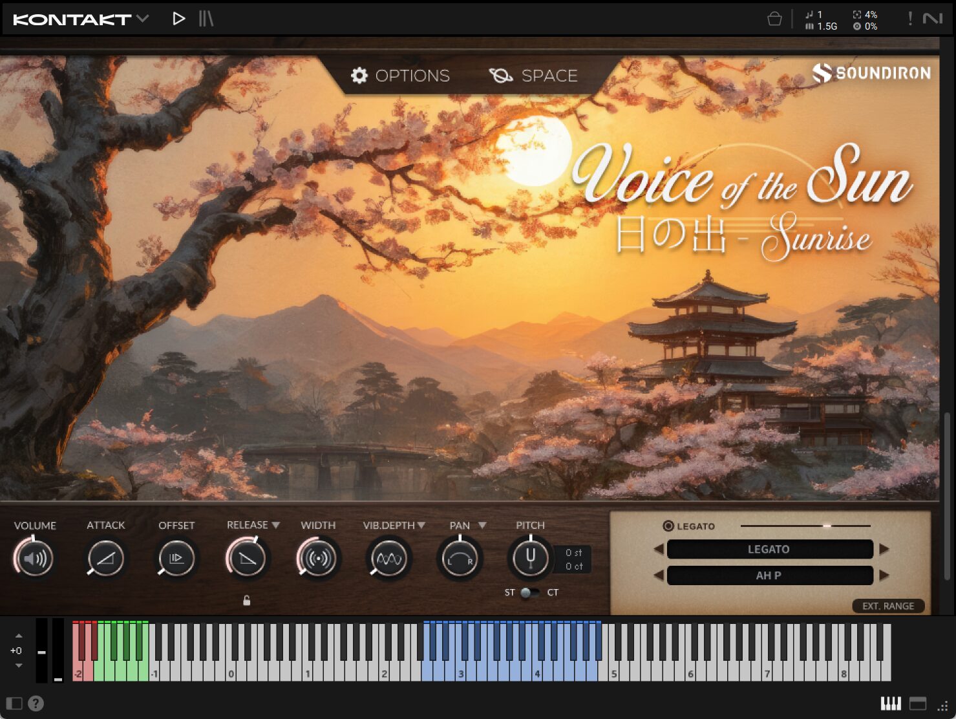Click the stereo Width knob
956x719 pixels.
317,559
